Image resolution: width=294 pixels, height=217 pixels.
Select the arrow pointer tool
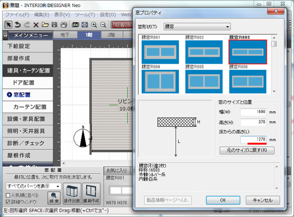tap(8, 25)
